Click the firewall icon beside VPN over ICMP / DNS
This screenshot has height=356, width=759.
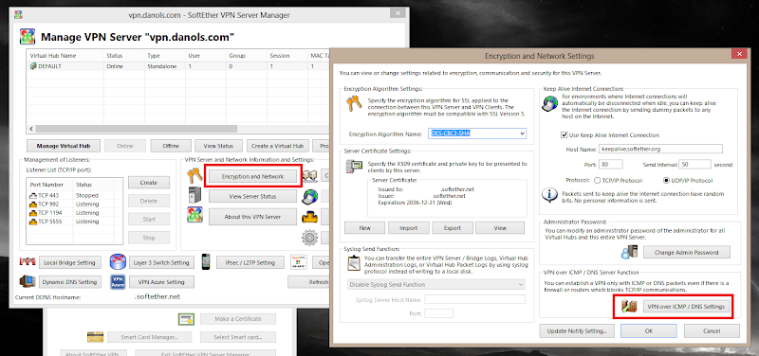point(629,307)
